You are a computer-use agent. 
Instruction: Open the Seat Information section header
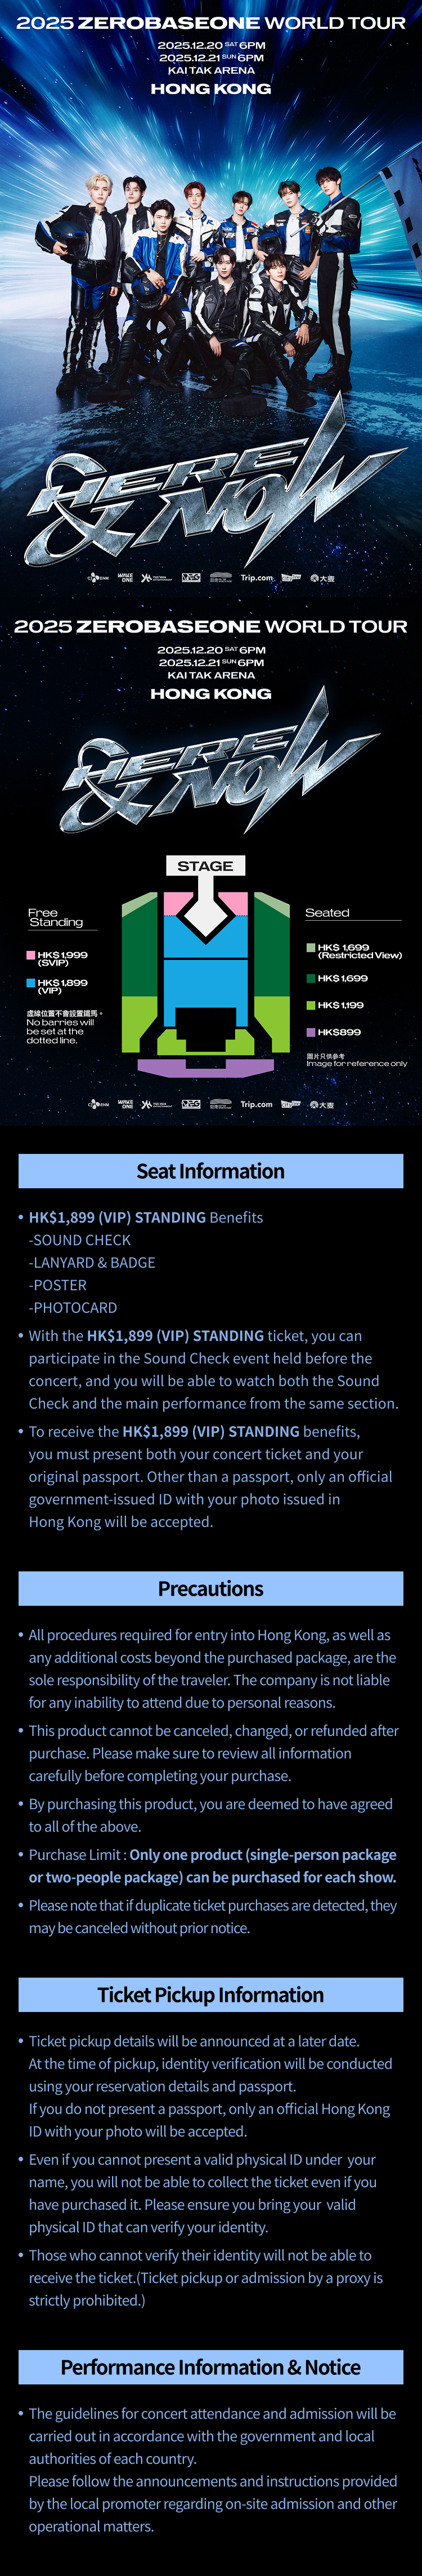210,1171
